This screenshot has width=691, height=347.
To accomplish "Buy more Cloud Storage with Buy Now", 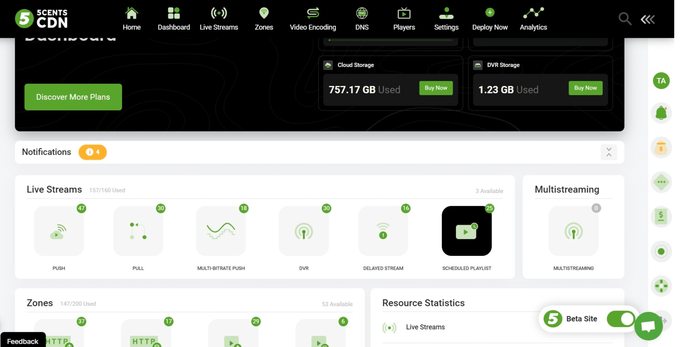I will tap(436, 88).
